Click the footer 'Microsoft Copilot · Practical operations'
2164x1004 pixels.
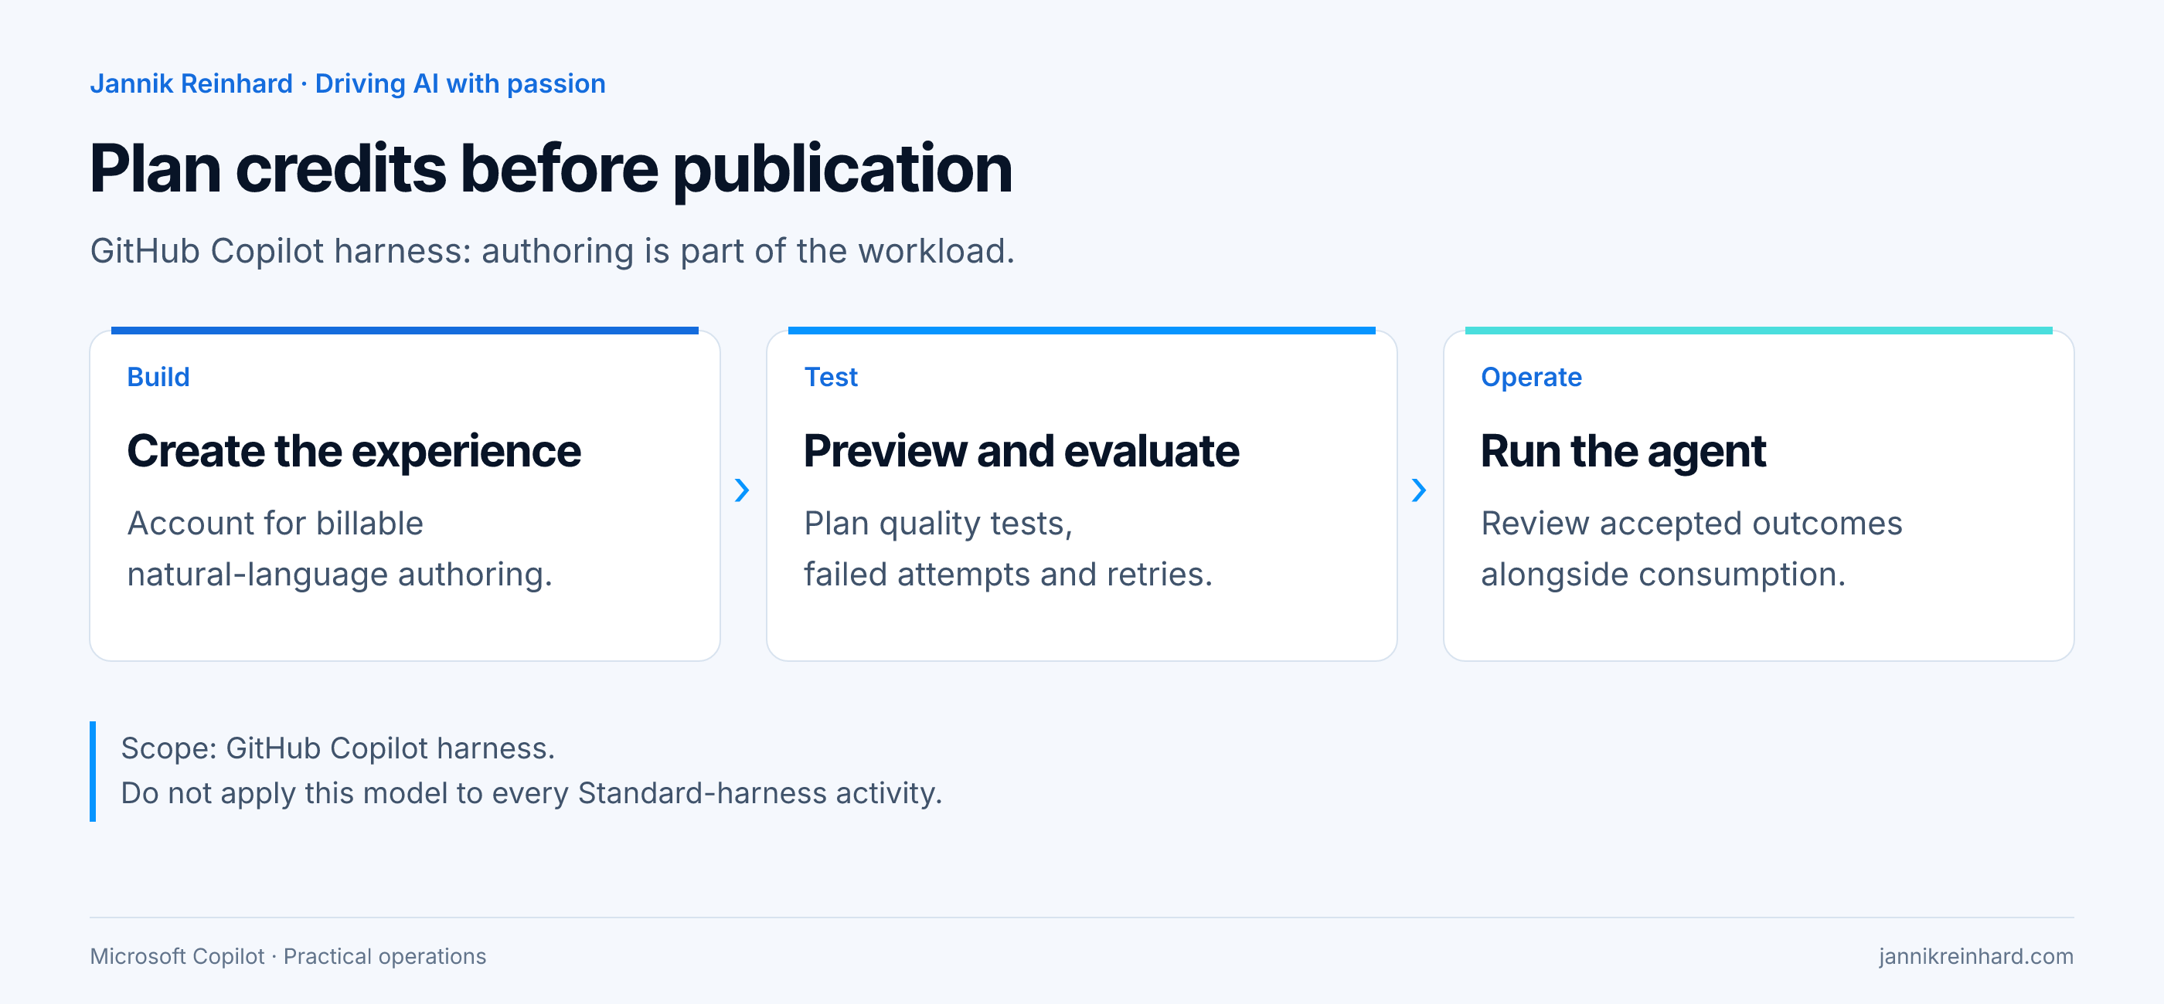point(288,956)
